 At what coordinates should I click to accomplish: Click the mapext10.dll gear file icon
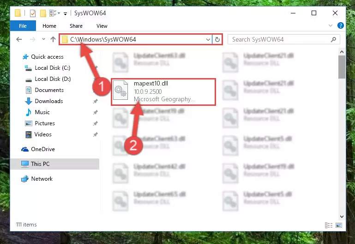pos(120,90)
